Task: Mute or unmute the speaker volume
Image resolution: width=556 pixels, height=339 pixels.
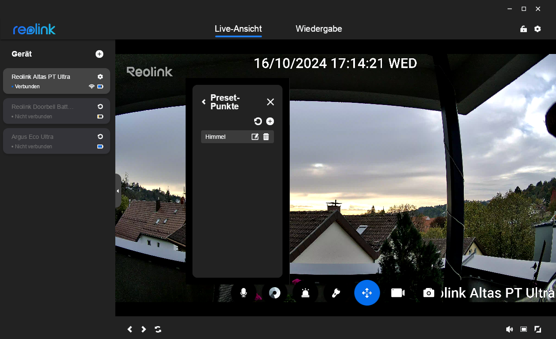Action: pos(509,329)
